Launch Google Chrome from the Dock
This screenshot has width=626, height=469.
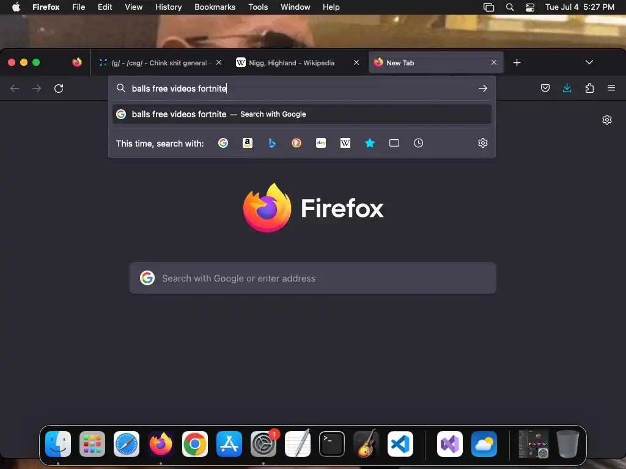195,444
